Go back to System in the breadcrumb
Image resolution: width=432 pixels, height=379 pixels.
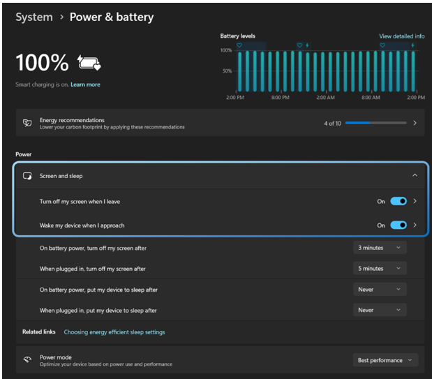pyautogui.click(x=33, y=17)
